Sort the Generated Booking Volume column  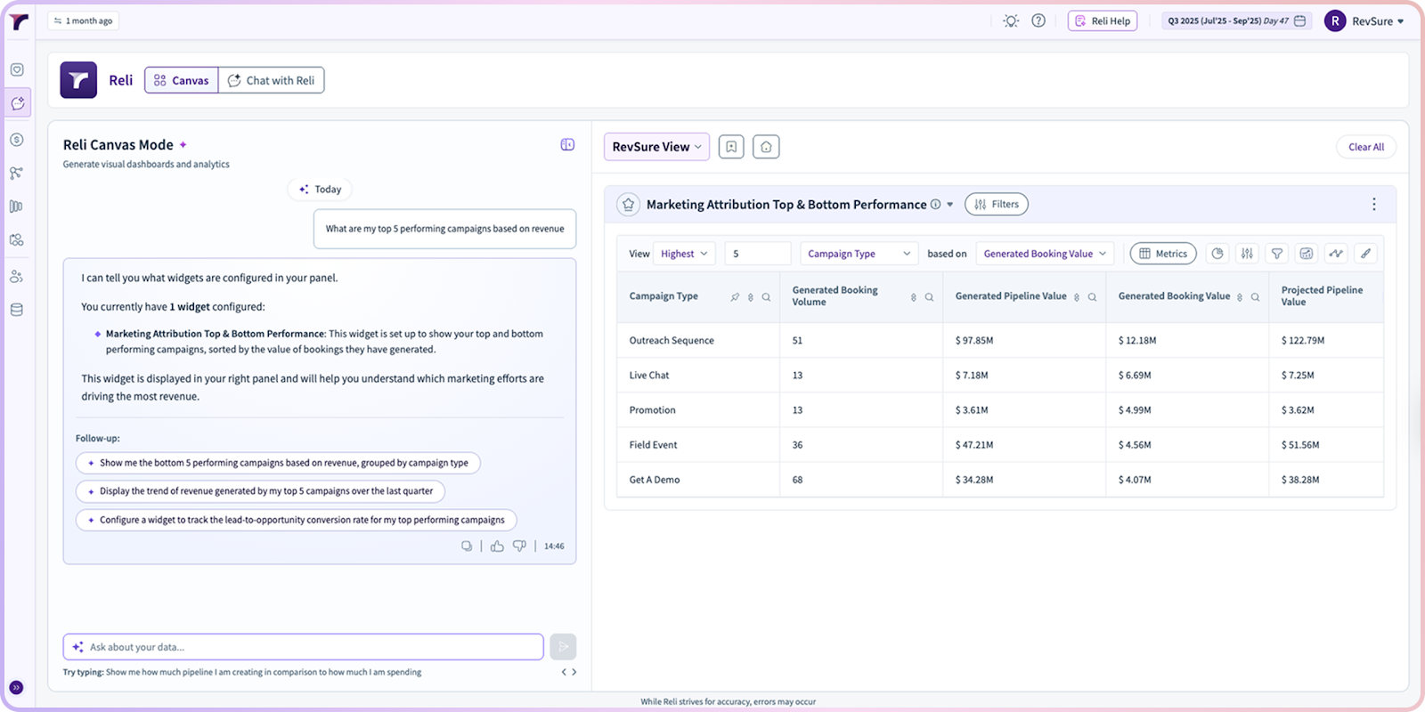(914, 297)
